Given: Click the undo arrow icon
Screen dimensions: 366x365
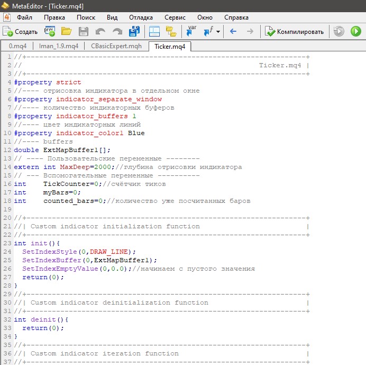Looking at the screenshot, I should click(100, 31).
